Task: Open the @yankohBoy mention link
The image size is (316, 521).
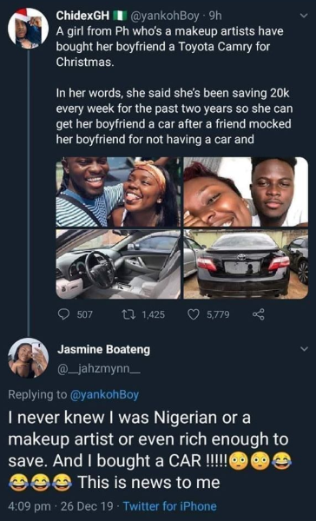Action: (x=104, y=394)
